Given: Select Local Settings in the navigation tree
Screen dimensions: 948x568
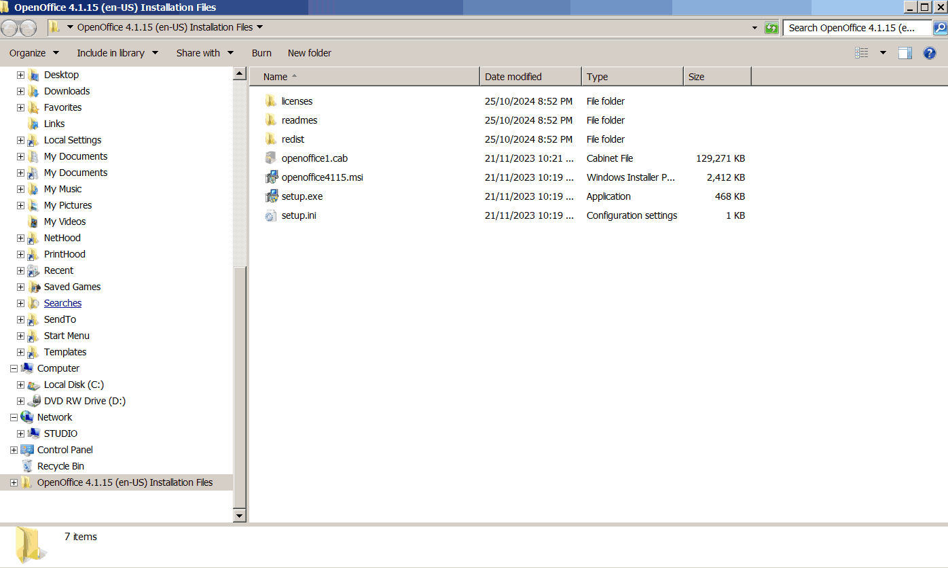Looking at the screenshot, I should pos(73,140).
